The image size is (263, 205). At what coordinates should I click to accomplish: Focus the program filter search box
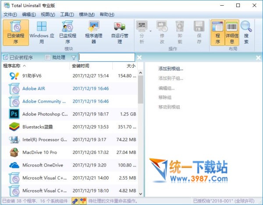coord(107,57)
